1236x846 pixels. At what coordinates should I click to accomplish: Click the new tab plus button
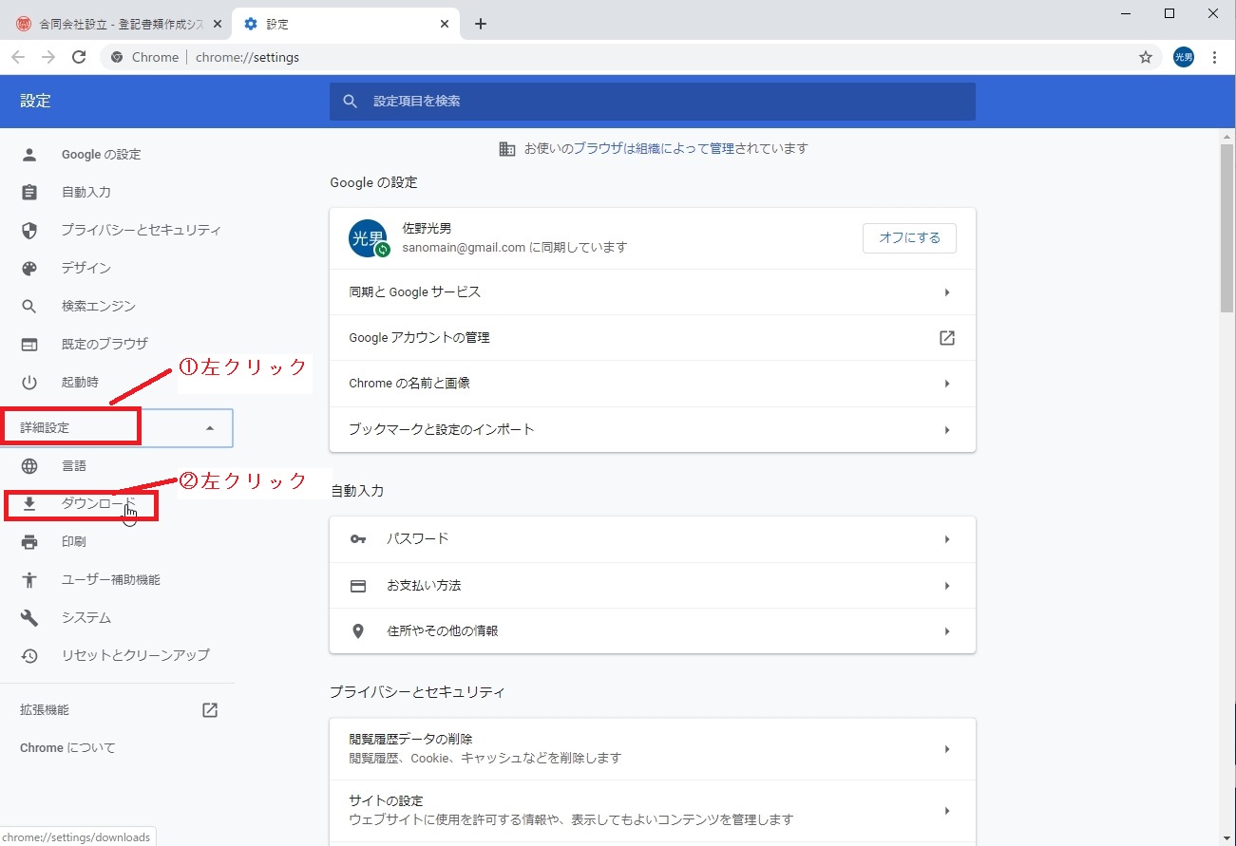click(x=481, y=24)
